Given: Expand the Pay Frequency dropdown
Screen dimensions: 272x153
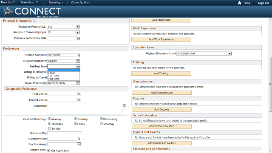Looking at the screenshot, I should (x=79, y=144).
